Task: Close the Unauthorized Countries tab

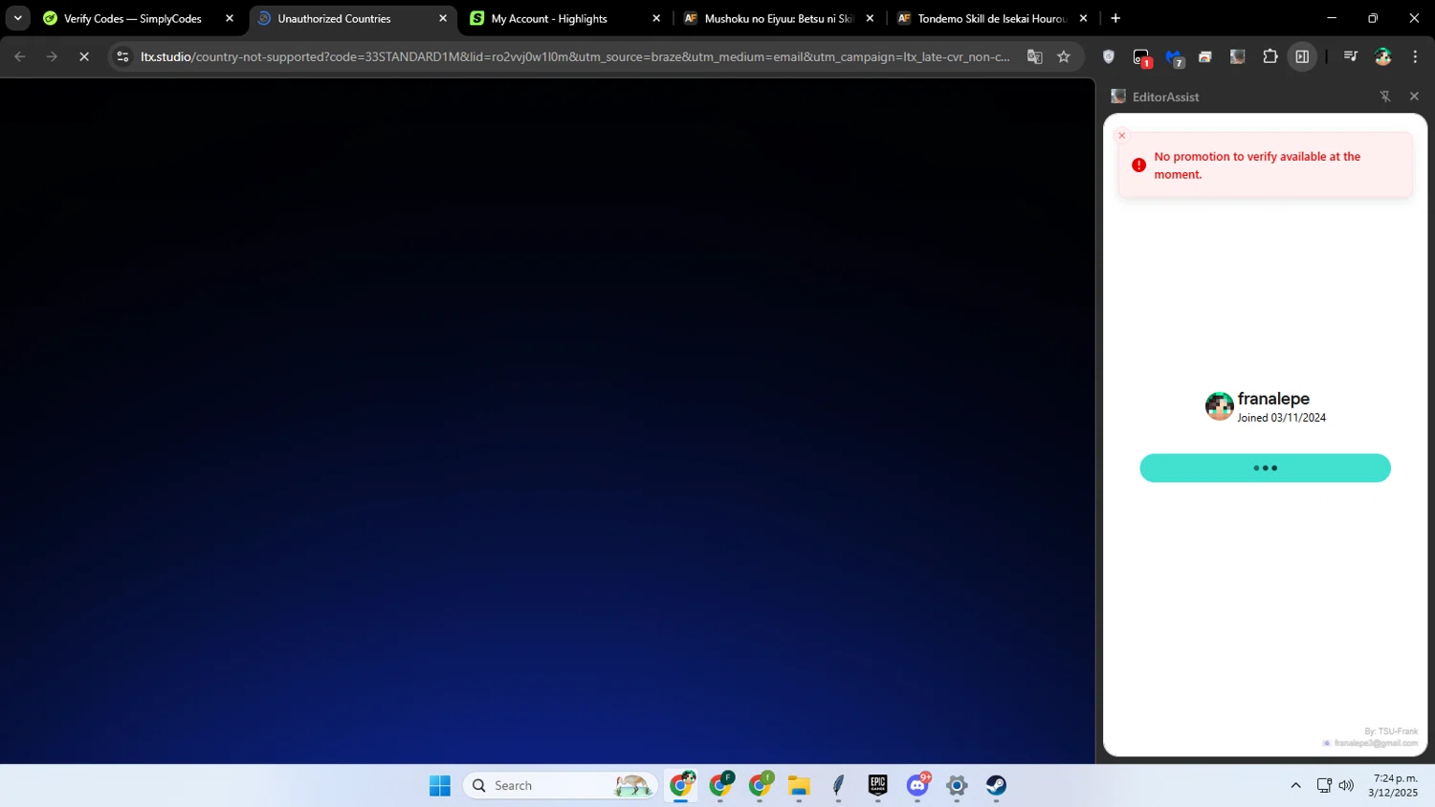Action: tap(443, 18)
